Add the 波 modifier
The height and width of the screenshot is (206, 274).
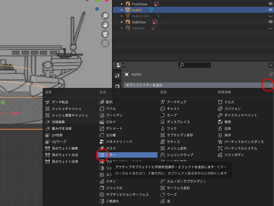[x=165, y=201]
